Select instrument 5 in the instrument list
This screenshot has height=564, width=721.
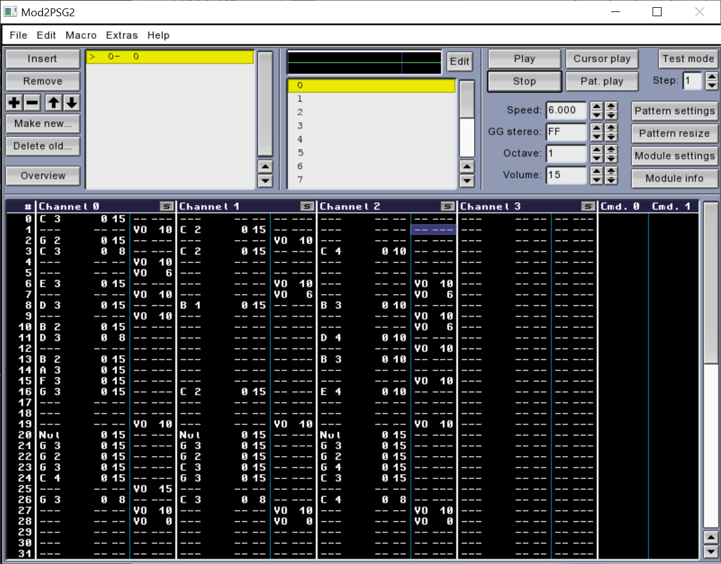click(372, 153)
